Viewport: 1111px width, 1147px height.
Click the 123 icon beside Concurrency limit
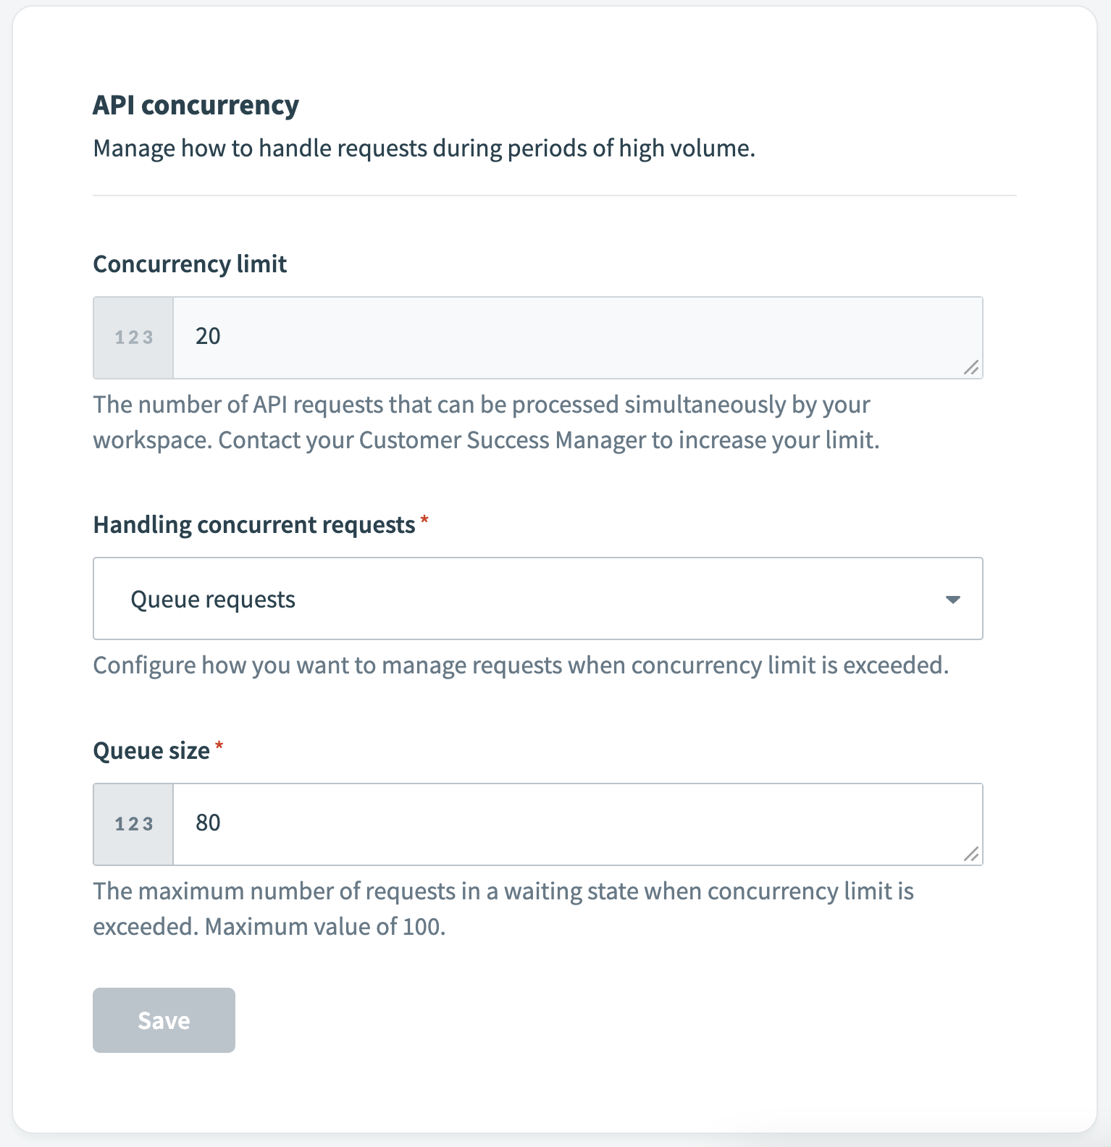tap(133, 337)
